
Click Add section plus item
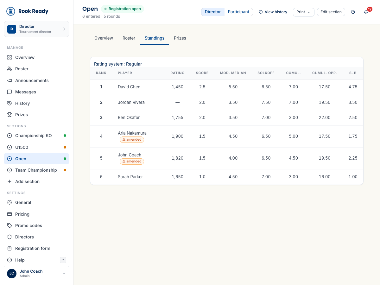coord(36,181)
